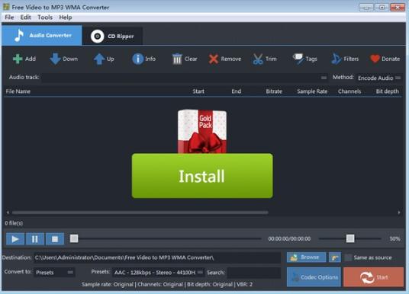Open destination folder icon beside Browse
Screen dimensions: 409x294
(335, 257)
